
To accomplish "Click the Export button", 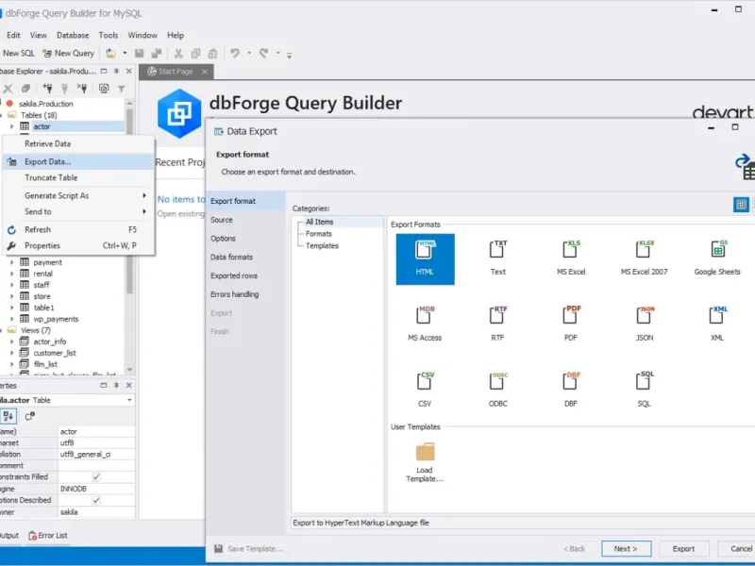I will 683,549.
